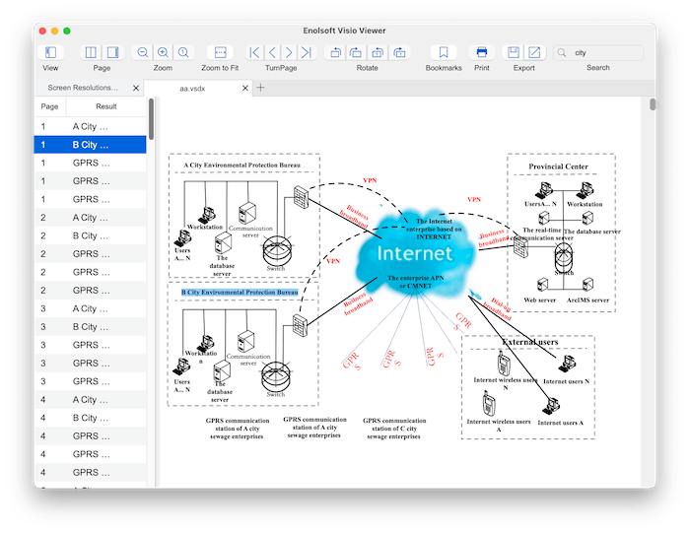Viewport: 690px width, 533px height.
Task: Click the first Rotate icon
Action: (336, 52)
